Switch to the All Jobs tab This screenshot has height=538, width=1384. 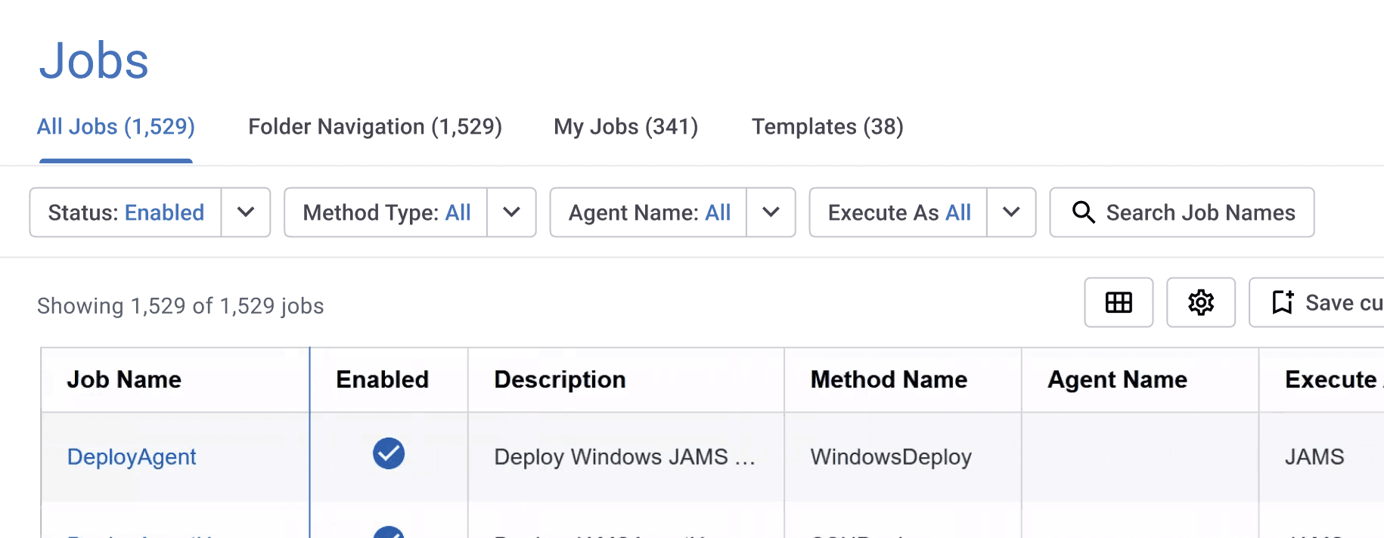click(116, 126)
